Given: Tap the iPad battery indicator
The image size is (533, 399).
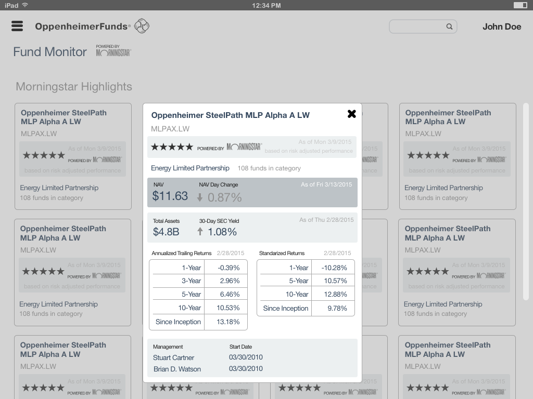Looking at the screenshot, I should tap(520, 5).
